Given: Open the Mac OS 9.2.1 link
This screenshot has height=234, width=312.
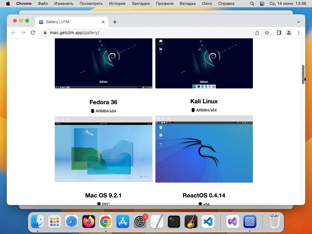Looking at the screenshot, I should [103, 195].
